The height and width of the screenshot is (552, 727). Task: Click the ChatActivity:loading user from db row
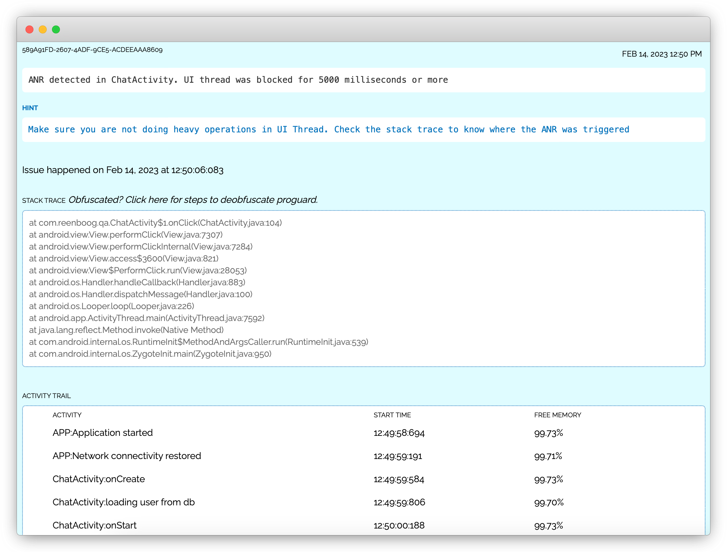pos(123,502)
